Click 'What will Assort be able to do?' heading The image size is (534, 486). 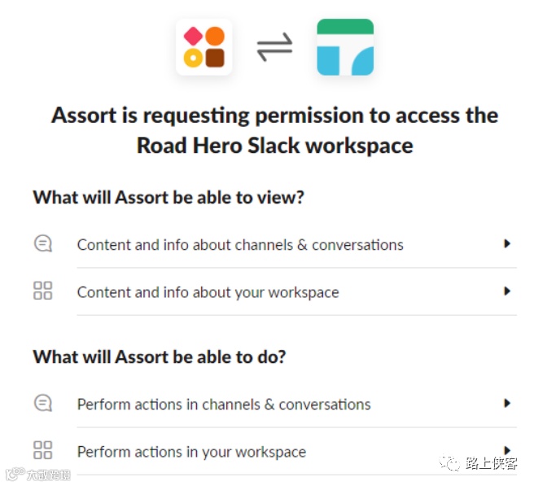point(160,357)
